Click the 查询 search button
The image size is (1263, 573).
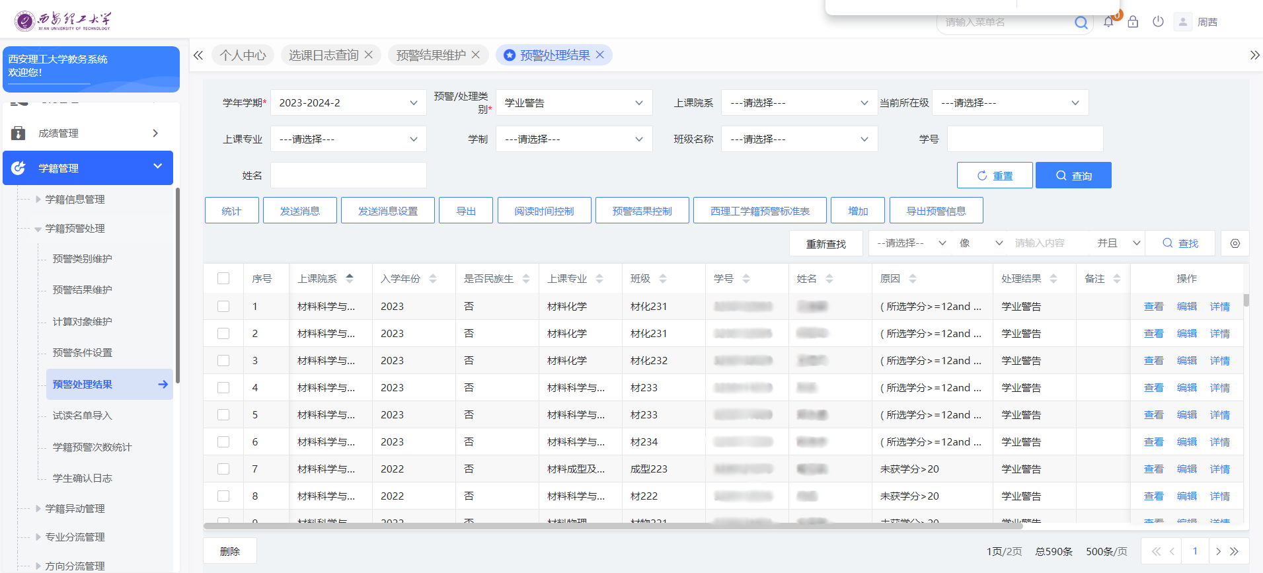[x=1073, y=175]
